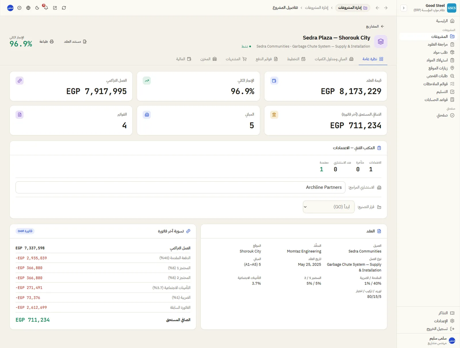Open التذاكر tickets in sidebar
Image resolution: width=460 pixels, height=348 pixels.
428,313
